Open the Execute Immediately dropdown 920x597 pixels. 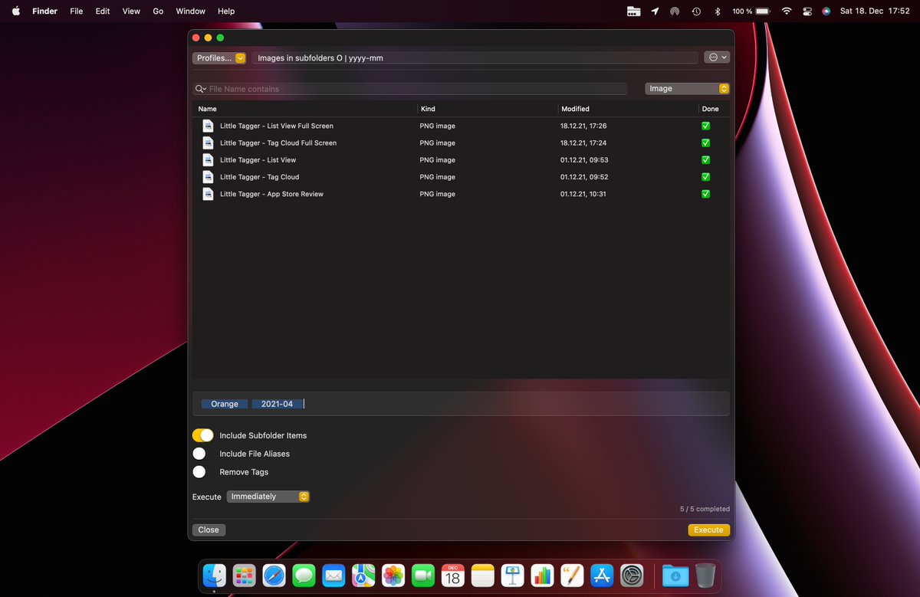268,497
